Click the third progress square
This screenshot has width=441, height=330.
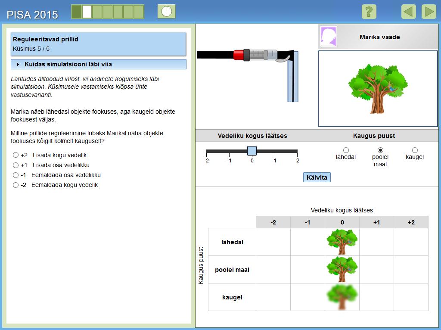coord(97,12)
